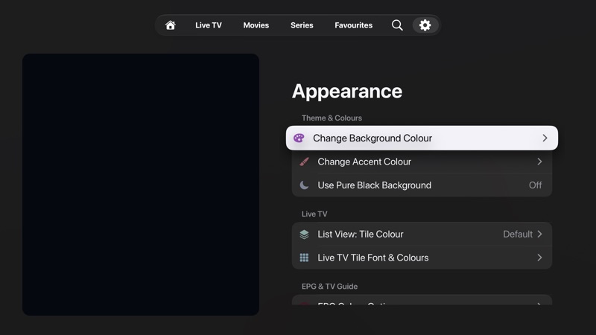596x335 pixels.
Task: Click the grid icon for tile fonts
Action: point(304,258)
